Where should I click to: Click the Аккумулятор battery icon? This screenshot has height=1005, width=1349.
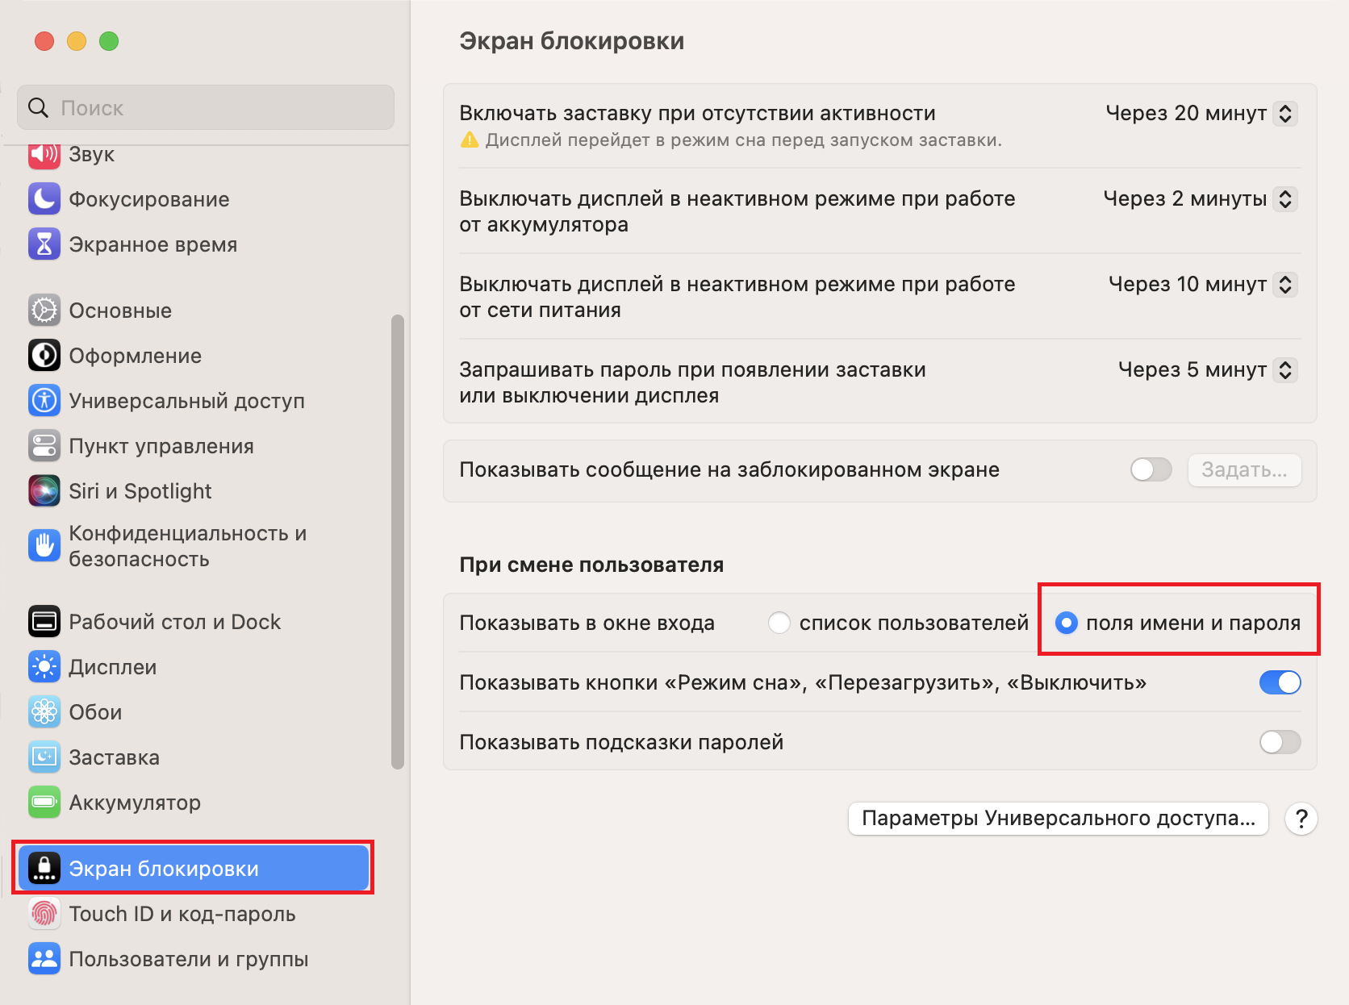44,802
